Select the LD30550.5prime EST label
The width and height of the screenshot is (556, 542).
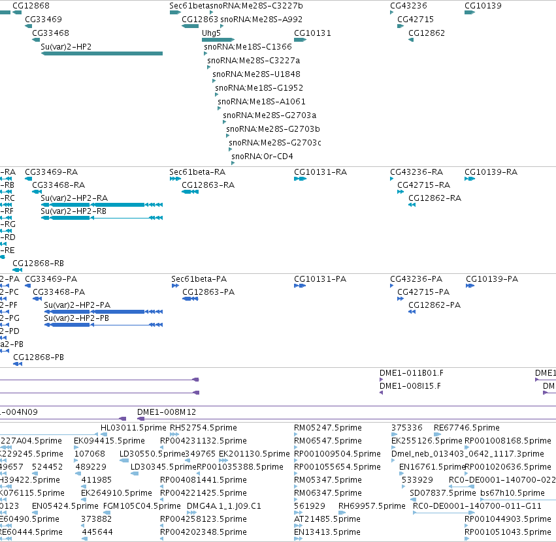(x=152, y=454)
